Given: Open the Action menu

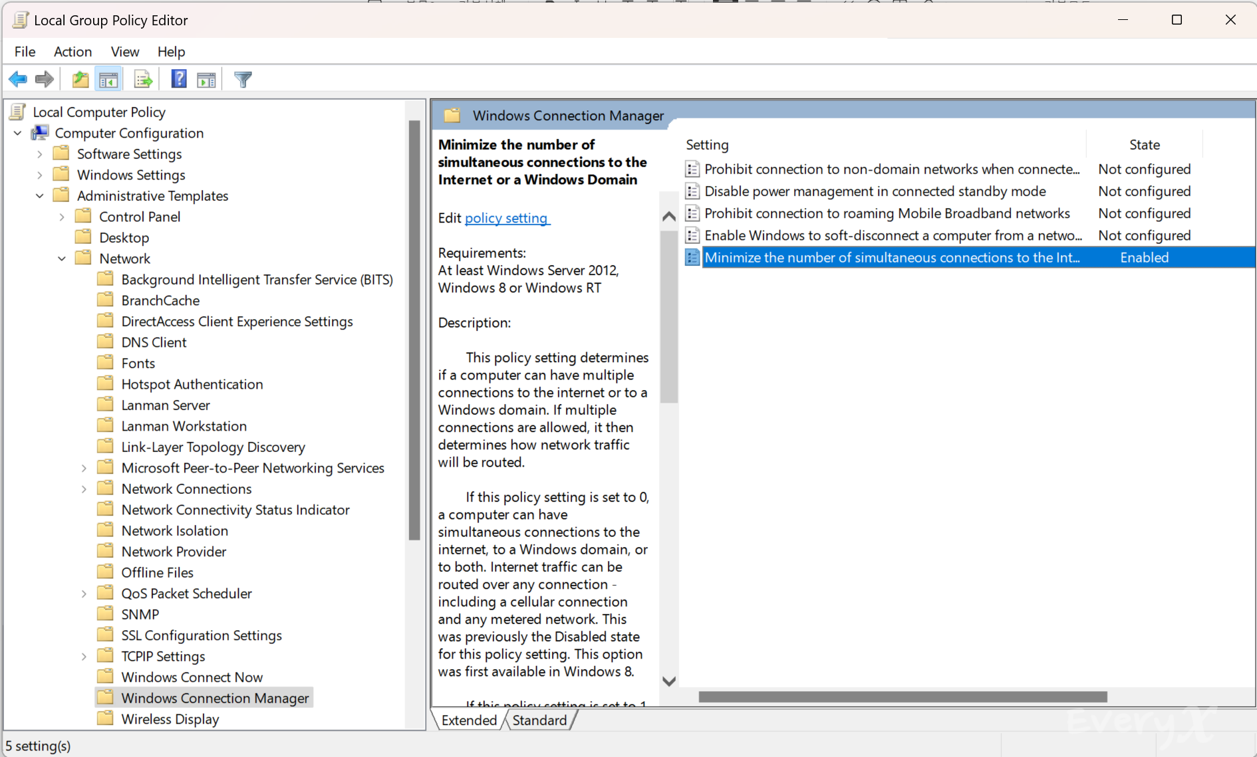Looking at the screenshot, I should 72,52.
